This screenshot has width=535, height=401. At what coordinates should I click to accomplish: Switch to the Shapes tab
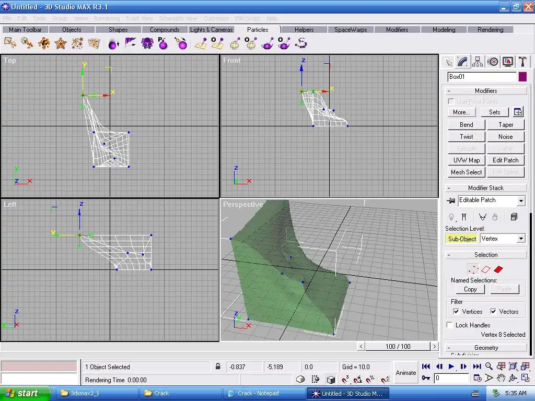(118, 30)
